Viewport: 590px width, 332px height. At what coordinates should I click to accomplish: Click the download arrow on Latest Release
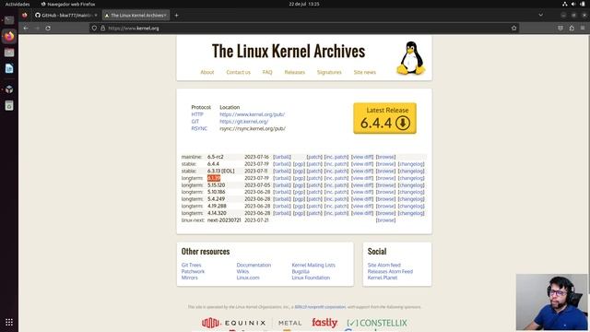(403, 123)
